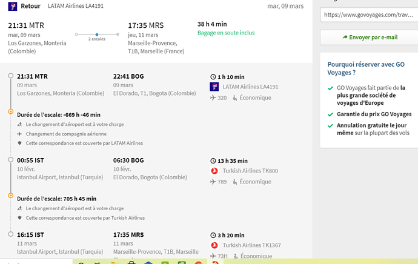Click the timeline circle at 00:55 IST segment
The image size is (418, 264).
pyautogui.click(x=11, y=160)
